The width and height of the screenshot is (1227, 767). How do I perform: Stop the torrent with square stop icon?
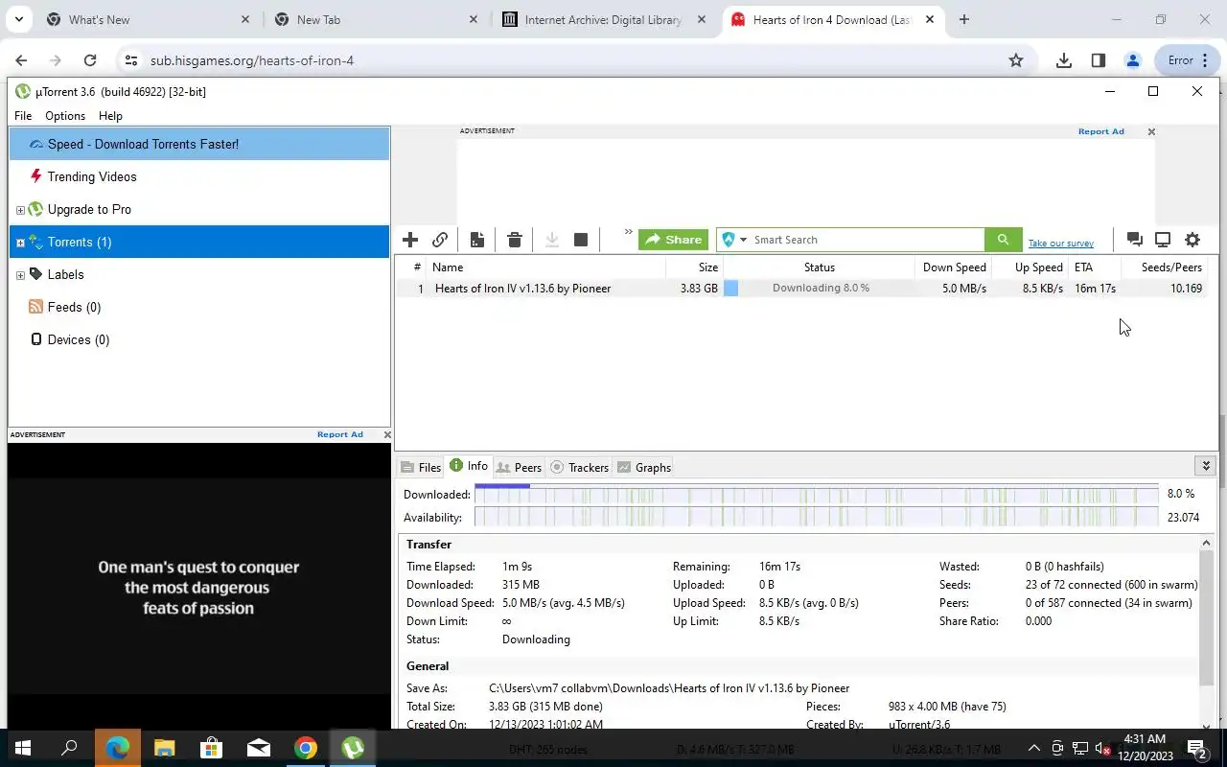(x=581, y=240)
